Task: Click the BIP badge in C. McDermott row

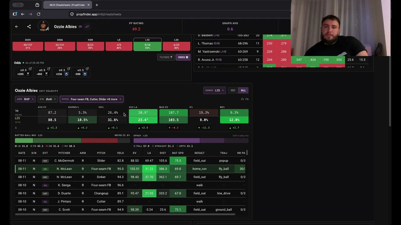Action: coord(45,161)
